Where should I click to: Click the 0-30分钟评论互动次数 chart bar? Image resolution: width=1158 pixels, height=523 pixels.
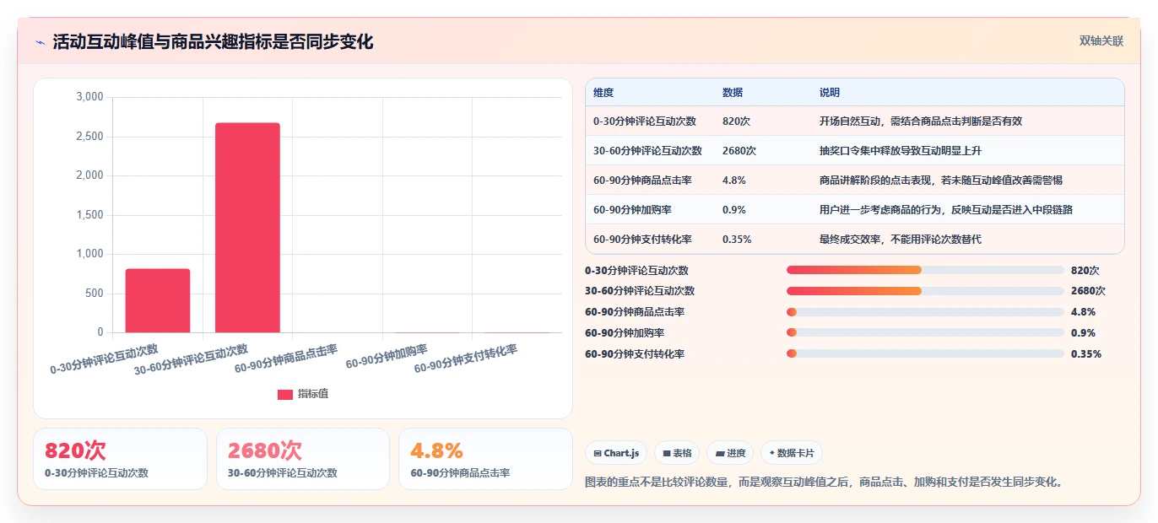coord(158,300)
